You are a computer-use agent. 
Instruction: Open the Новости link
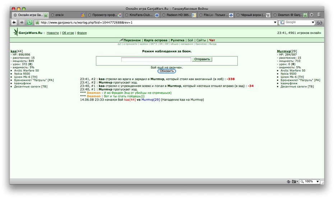[x=52, y=33]
